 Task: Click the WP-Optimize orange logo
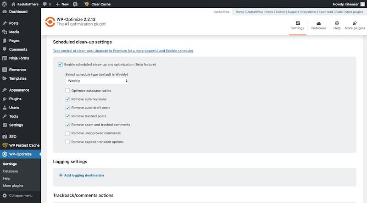[50, 22]
